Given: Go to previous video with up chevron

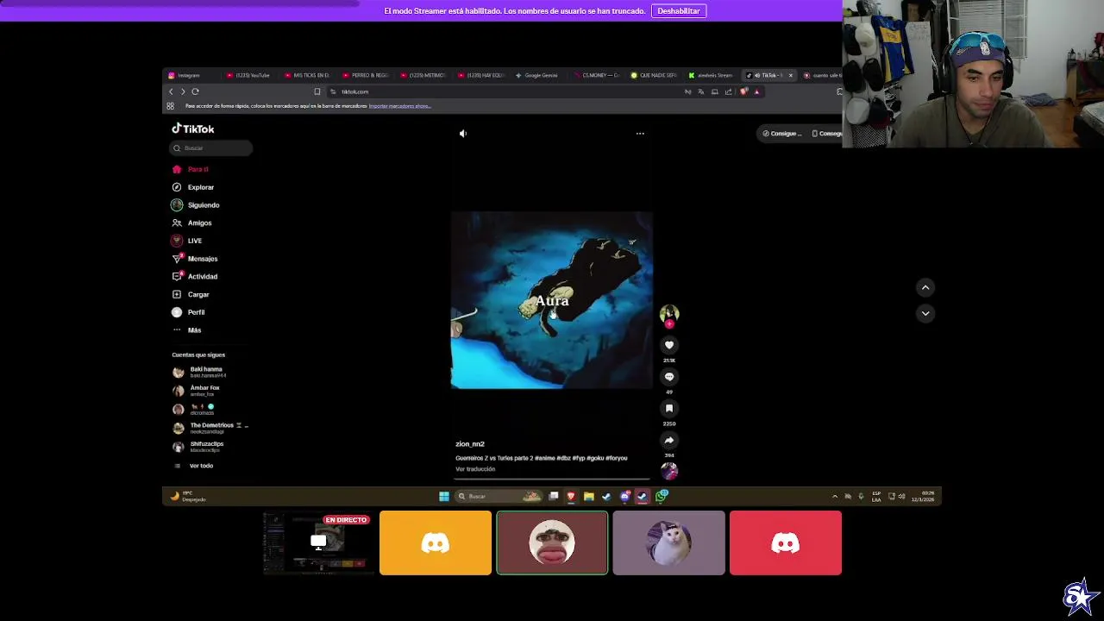Looking at the screenshot, I should point(925,287).
